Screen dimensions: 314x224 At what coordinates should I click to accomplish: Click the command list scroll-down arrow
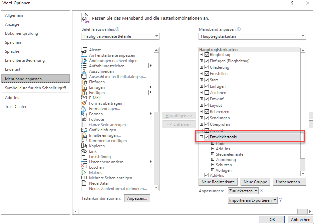pos(156,188)
